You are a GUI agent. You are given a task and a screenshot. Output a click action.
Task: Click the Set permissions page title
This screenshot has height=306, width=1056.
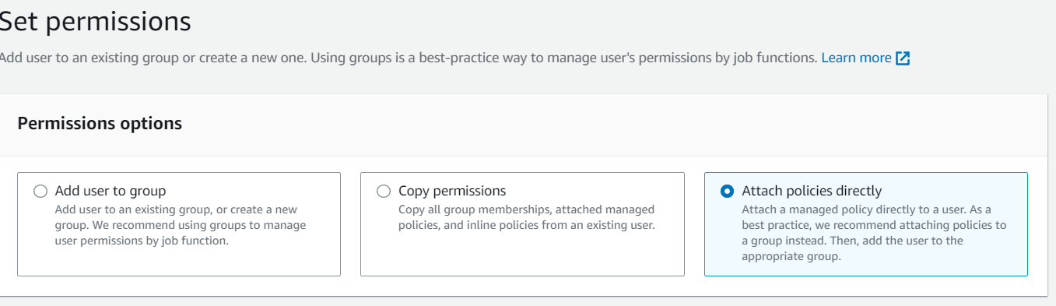tap(95, 21)
